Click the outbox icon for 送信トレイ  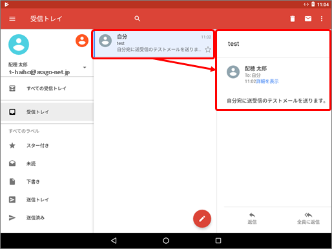(x=12, y=199)
